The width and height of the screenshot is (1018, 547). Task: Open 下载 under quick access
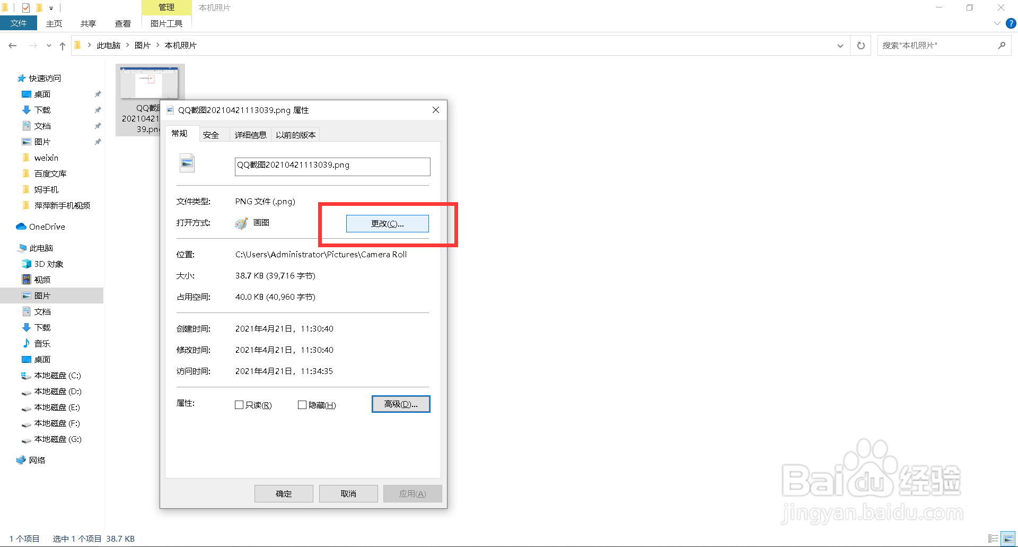42,110
